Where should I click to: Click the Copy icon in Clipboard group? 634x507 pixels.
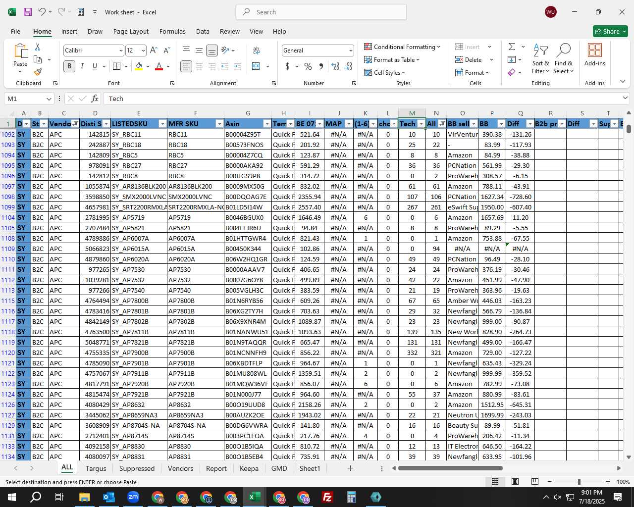(38, 59)
